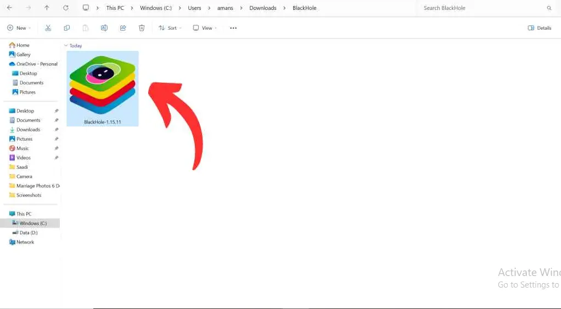561x309 pixels.
Task: Open Data (D:) drive in sidebar
Action: click(28, 233)
